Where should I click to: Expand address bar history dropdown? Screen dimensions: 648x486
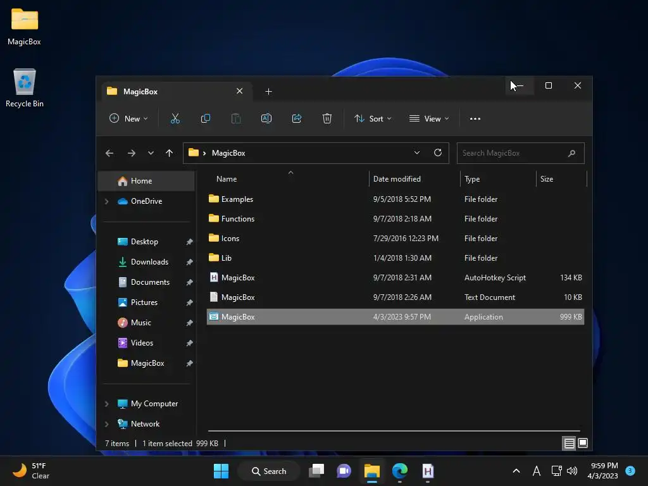[x=417, y=153]
